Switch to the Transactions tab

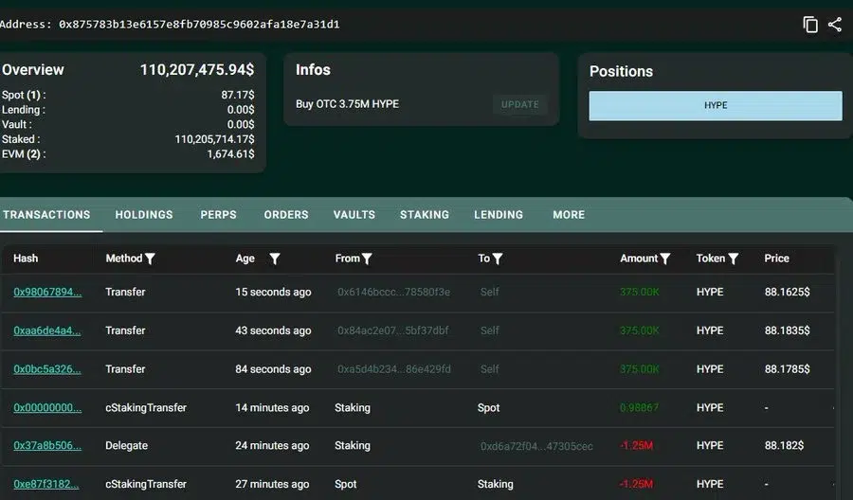[46, 215]
